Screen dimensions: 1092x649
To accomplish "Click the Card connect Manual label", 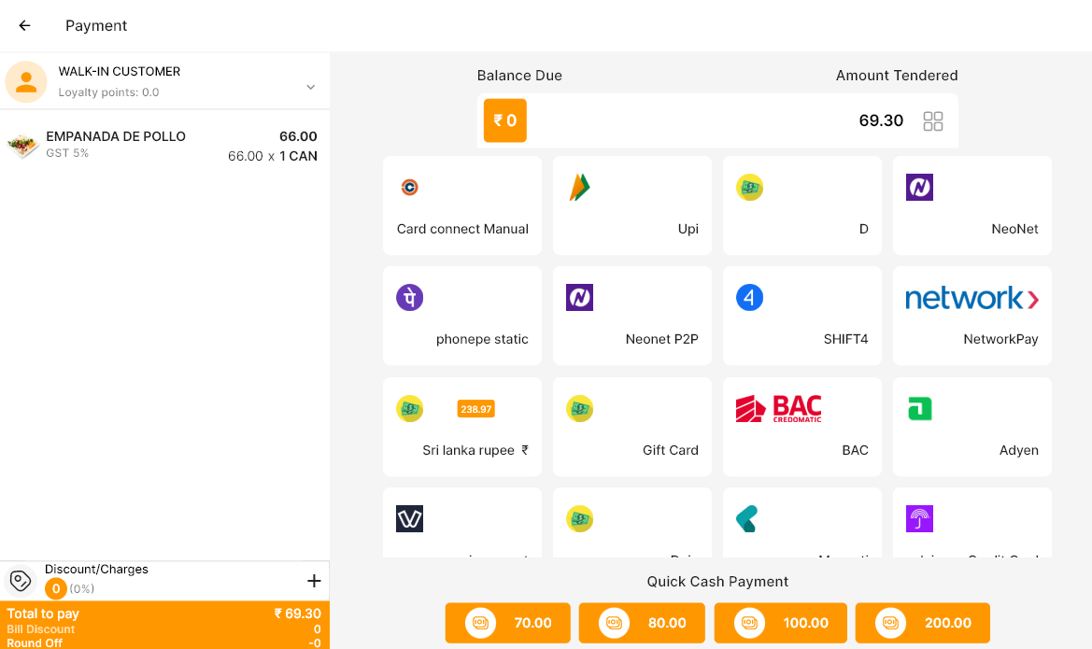I will 462,229.
